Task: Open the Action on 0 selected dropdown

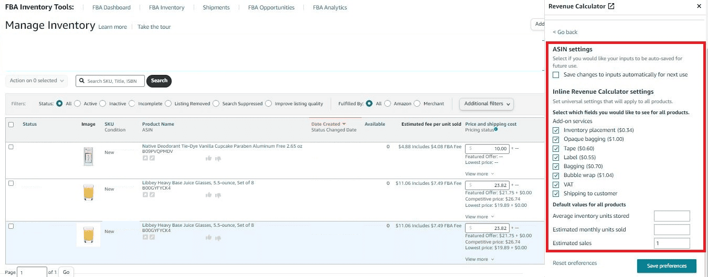Action: point(37,81)
